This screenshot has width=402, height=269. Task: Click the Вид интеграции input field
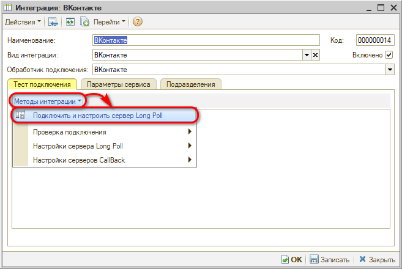click(198, 55)
